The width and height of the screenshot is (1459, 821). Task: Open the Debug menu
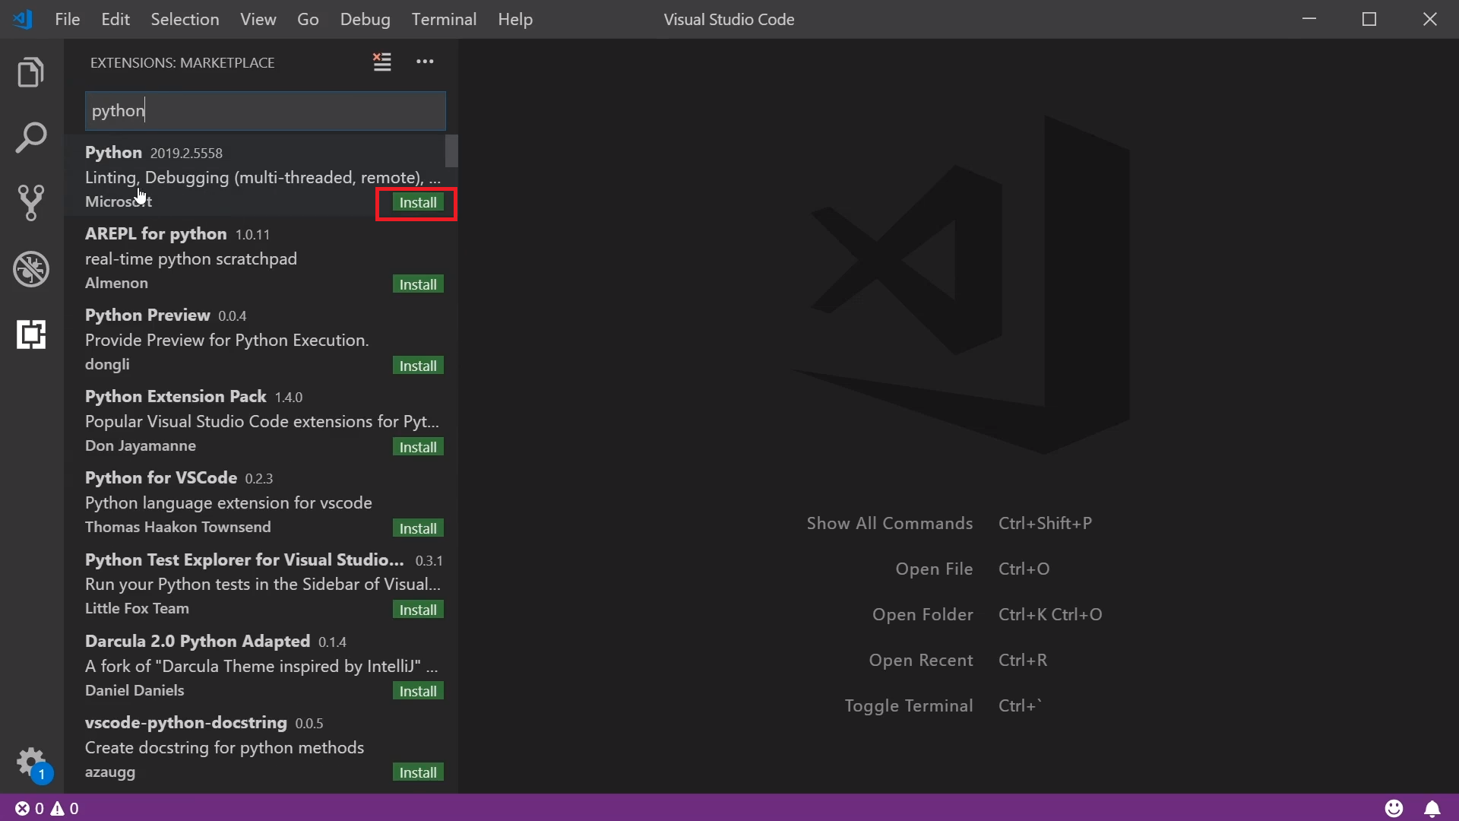365,19
